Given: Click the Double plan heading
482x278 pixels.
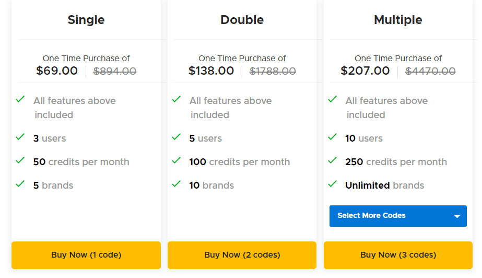Looking at the screenshot, I should point(242,20).
